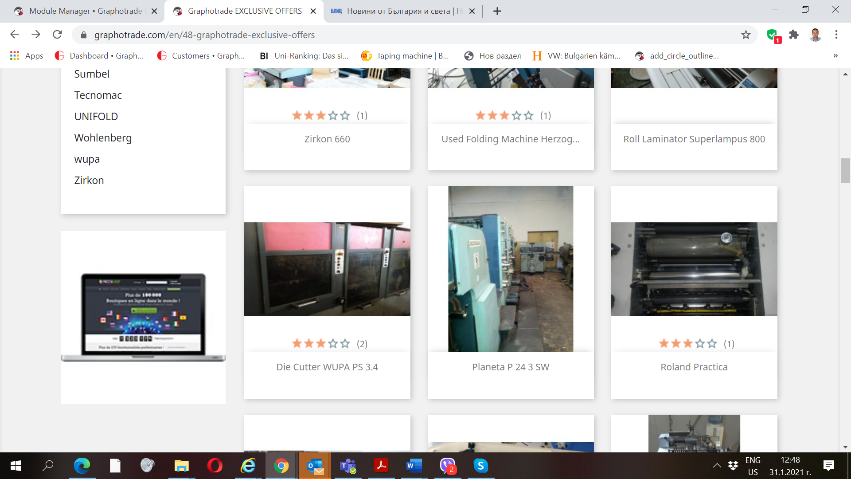The width and height of the screenshot is (851, 479).
Task: Open Dashboard • Graph... bookmark
Action: point(99,56)
